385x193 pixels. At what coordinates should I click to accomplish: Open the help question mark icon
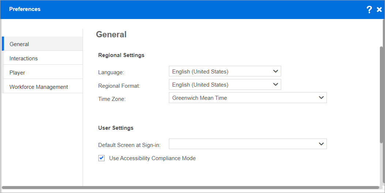pyautogui.click(x=369, y=10)
